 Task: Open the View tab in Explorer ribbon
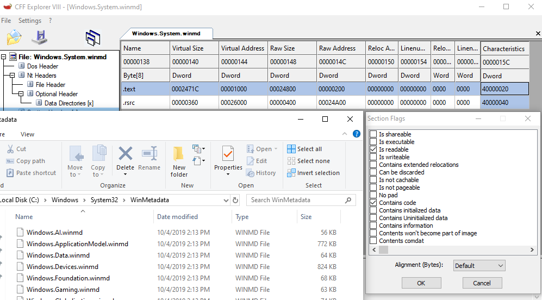[27, 134]
